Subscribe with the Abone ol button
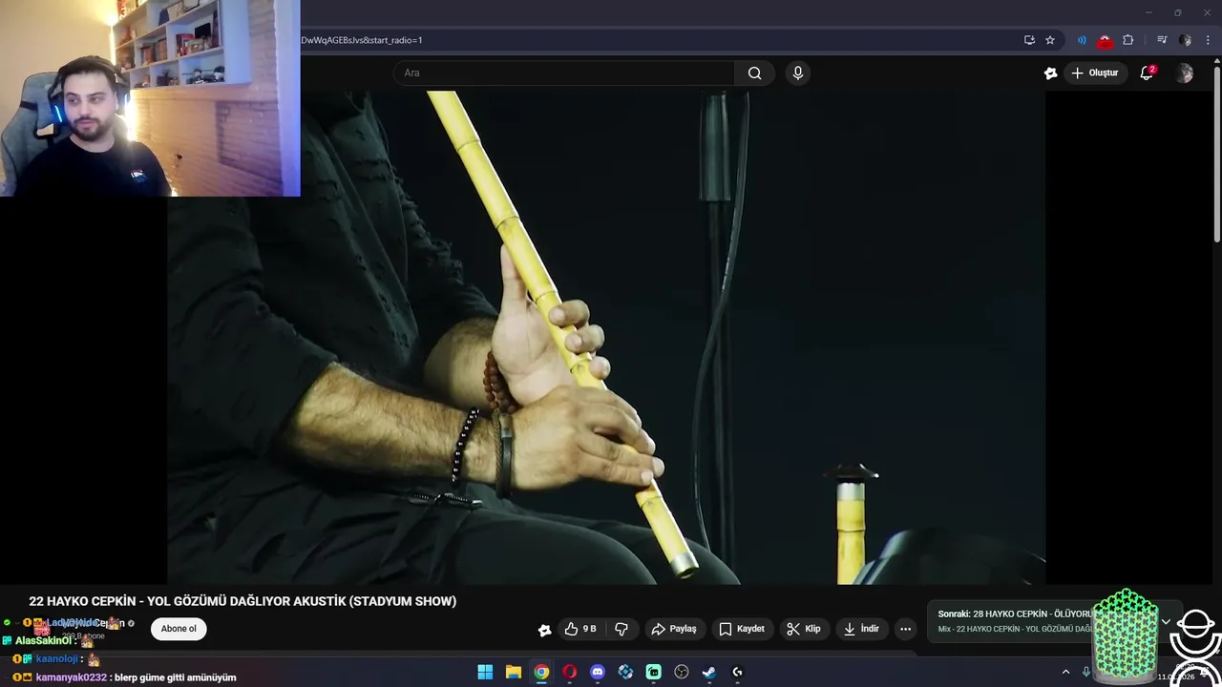 coord(179,629)
